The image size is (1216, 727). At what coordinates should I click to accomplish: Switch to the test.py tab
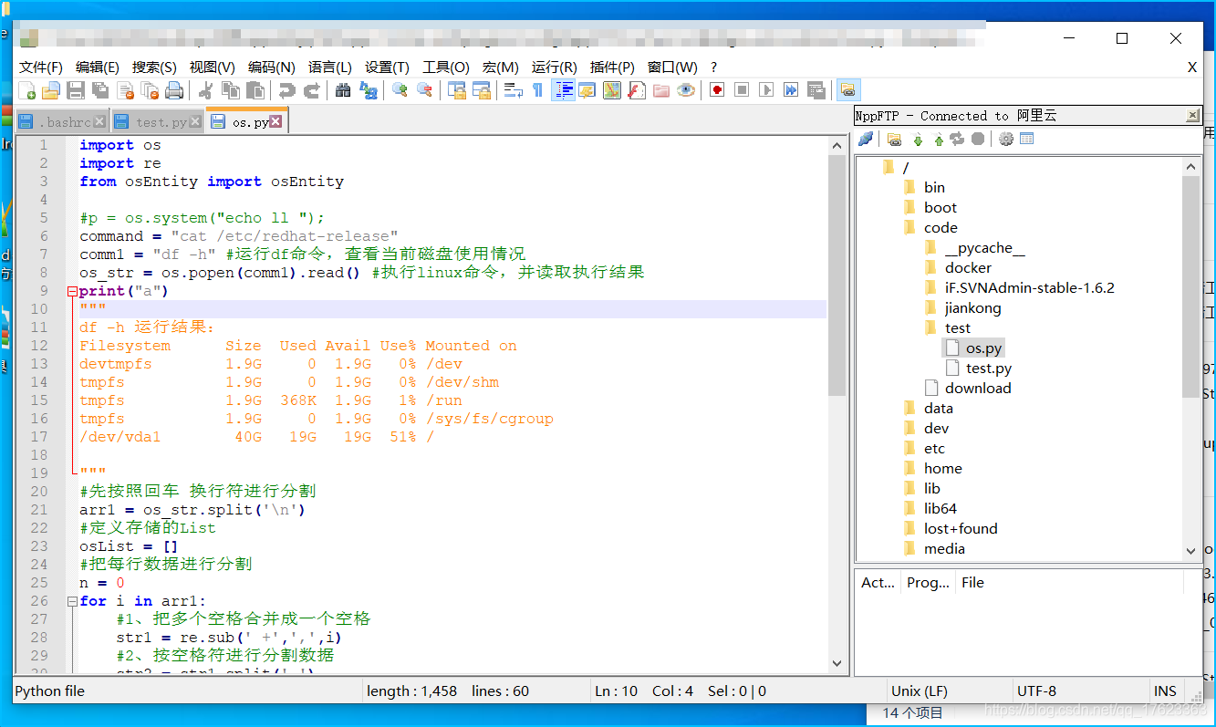(158, 121)
